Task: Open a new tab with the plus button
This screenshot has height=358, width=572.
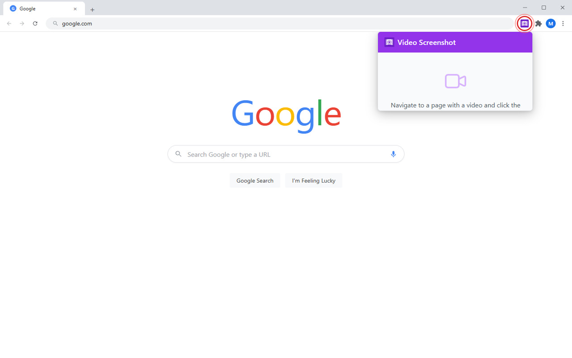Action: 93,9
